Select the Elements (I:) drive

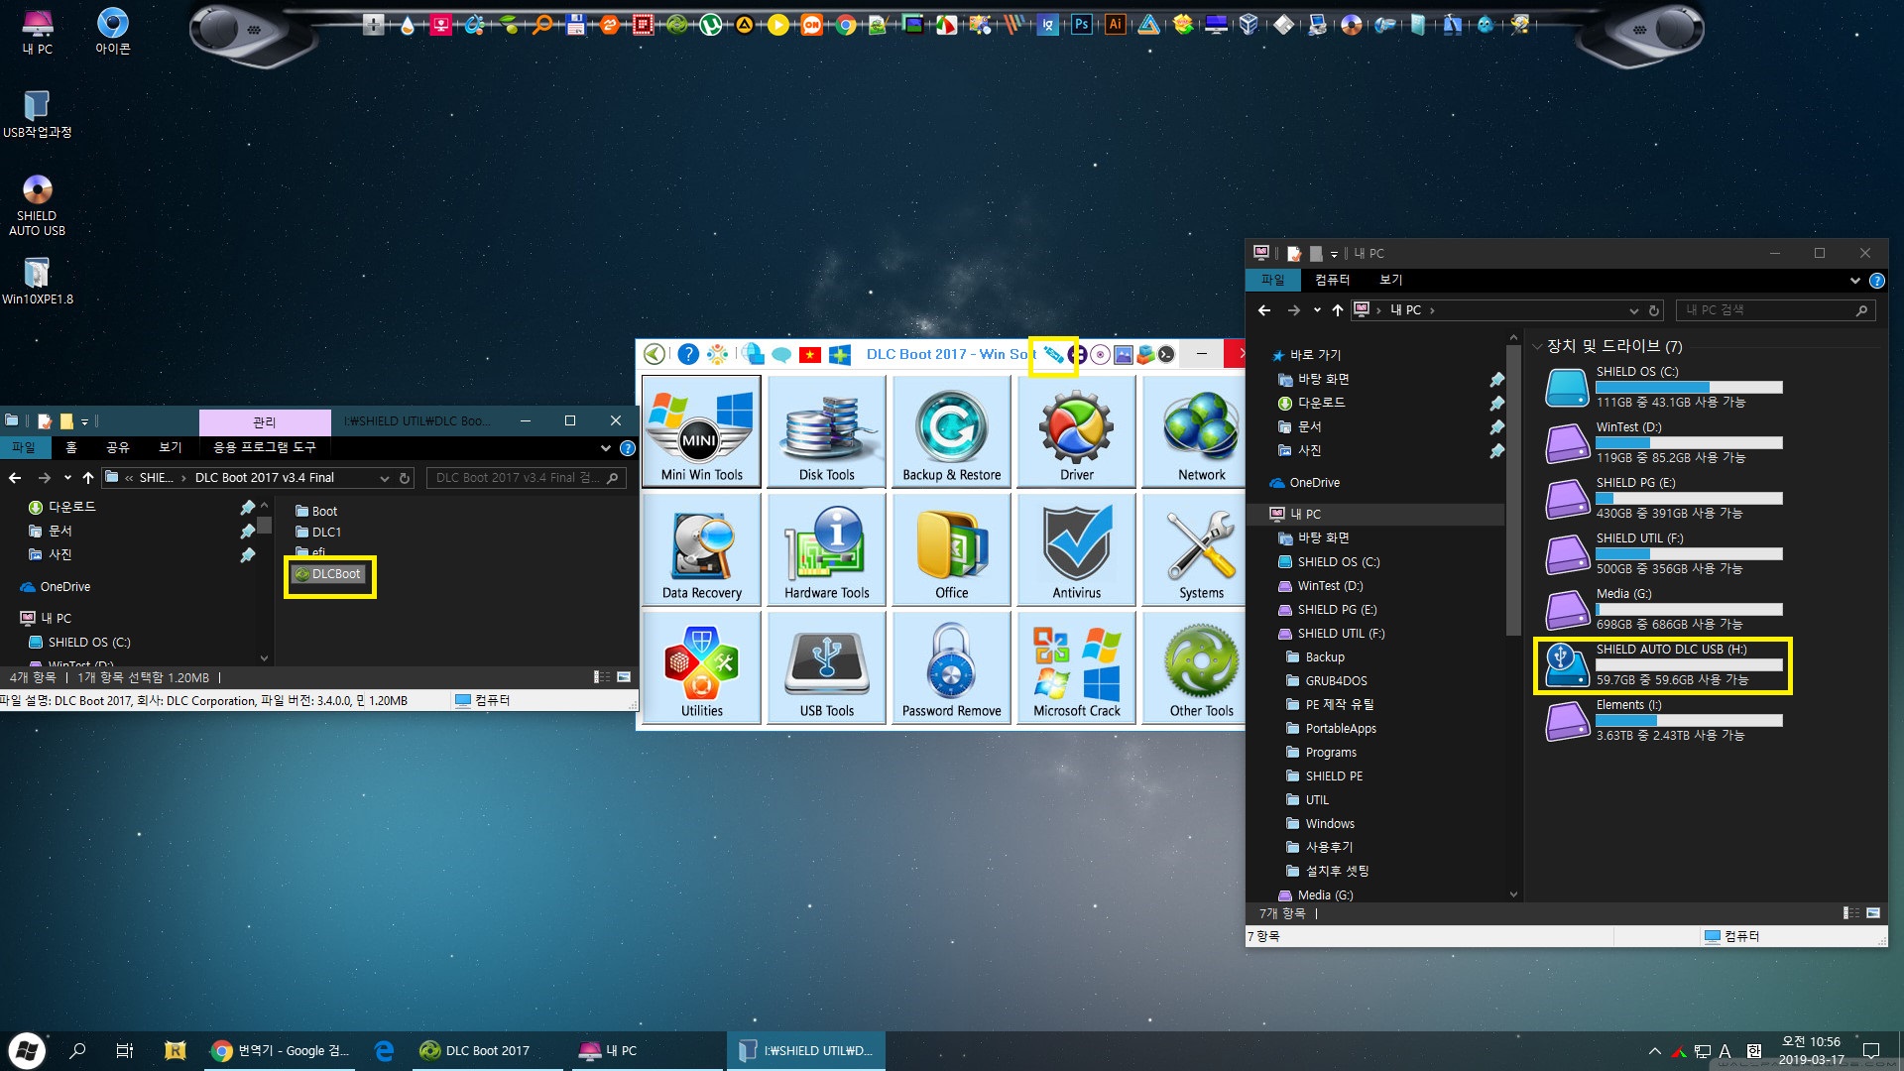1663,720
